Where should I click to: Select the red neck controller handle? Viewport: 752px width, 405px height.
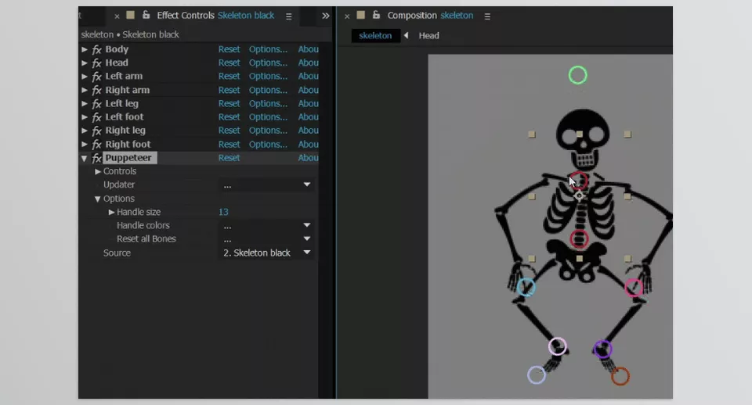(580, 180)
